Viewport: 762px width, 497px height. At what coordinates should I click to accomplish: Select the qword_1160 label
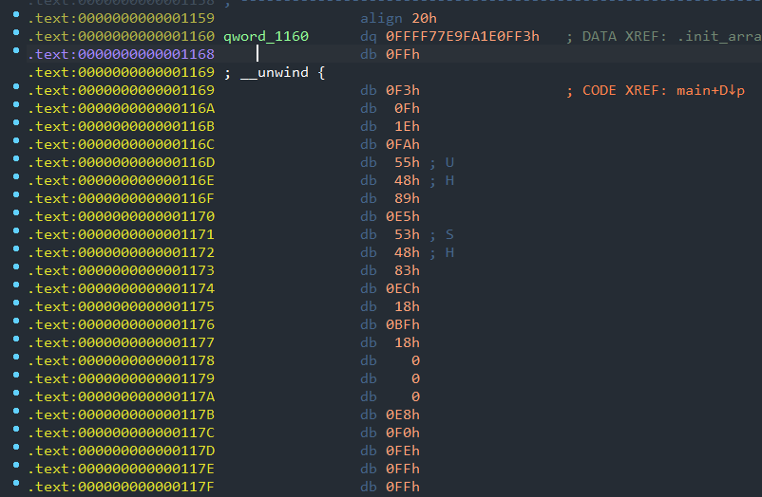pyautogui.click(x=265, y=36)
